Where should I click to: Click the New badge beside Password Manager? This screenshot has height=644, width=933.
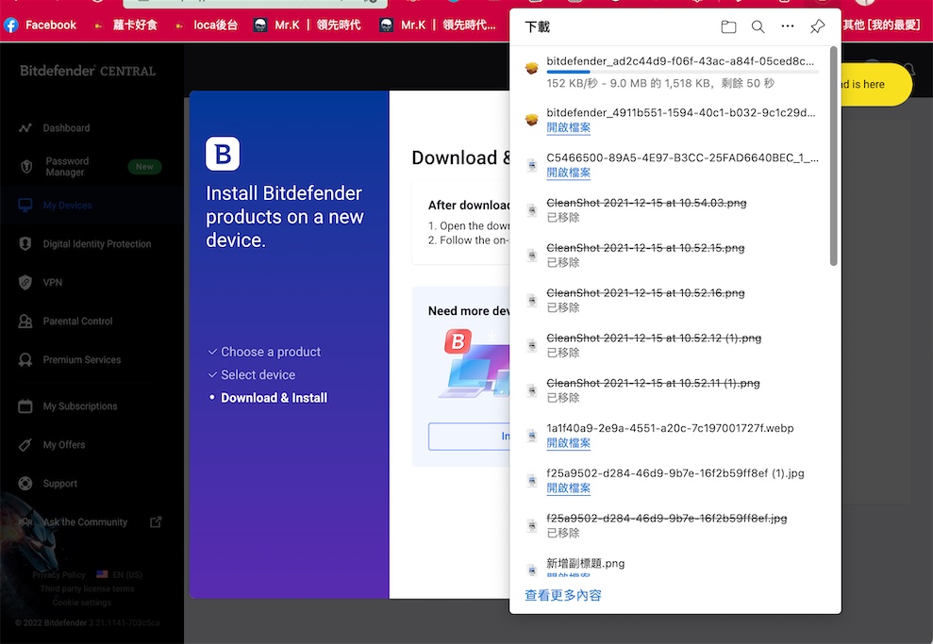144,167
